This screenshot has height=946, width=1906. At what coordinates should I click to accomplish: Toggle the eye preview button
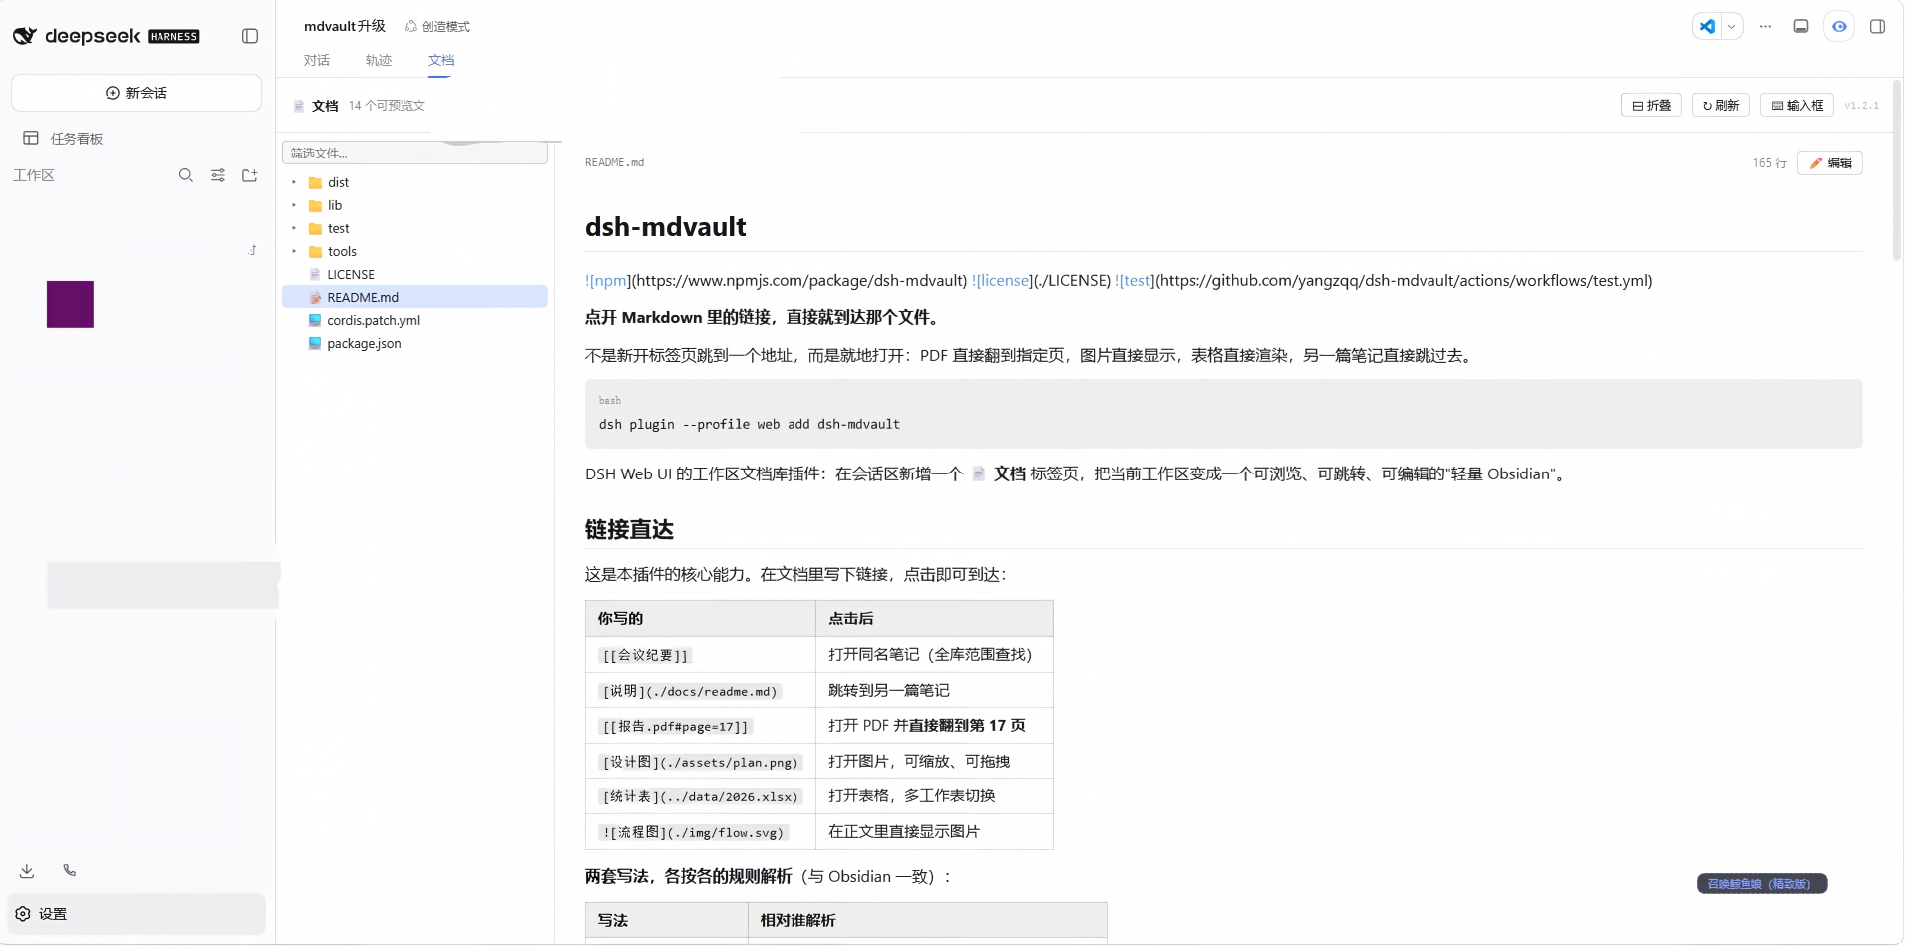click(1840, 27)
